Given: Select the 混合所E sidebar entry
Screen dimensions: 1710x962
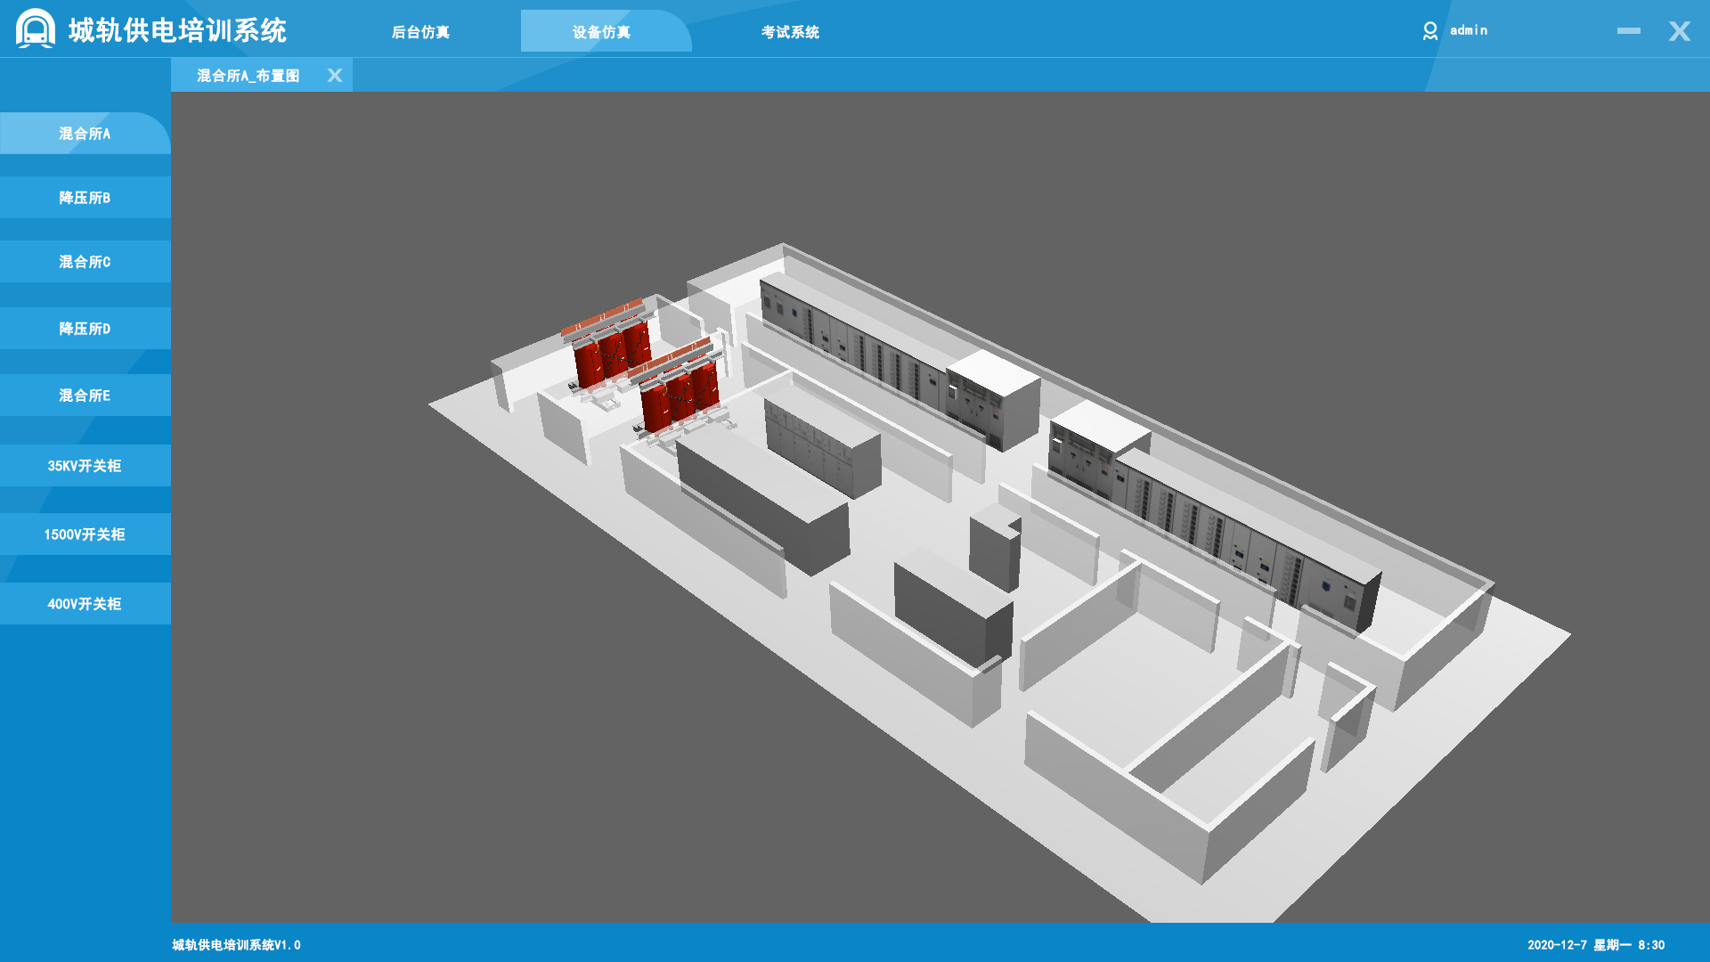Looking at the screenshot, I should pos(85,395).
